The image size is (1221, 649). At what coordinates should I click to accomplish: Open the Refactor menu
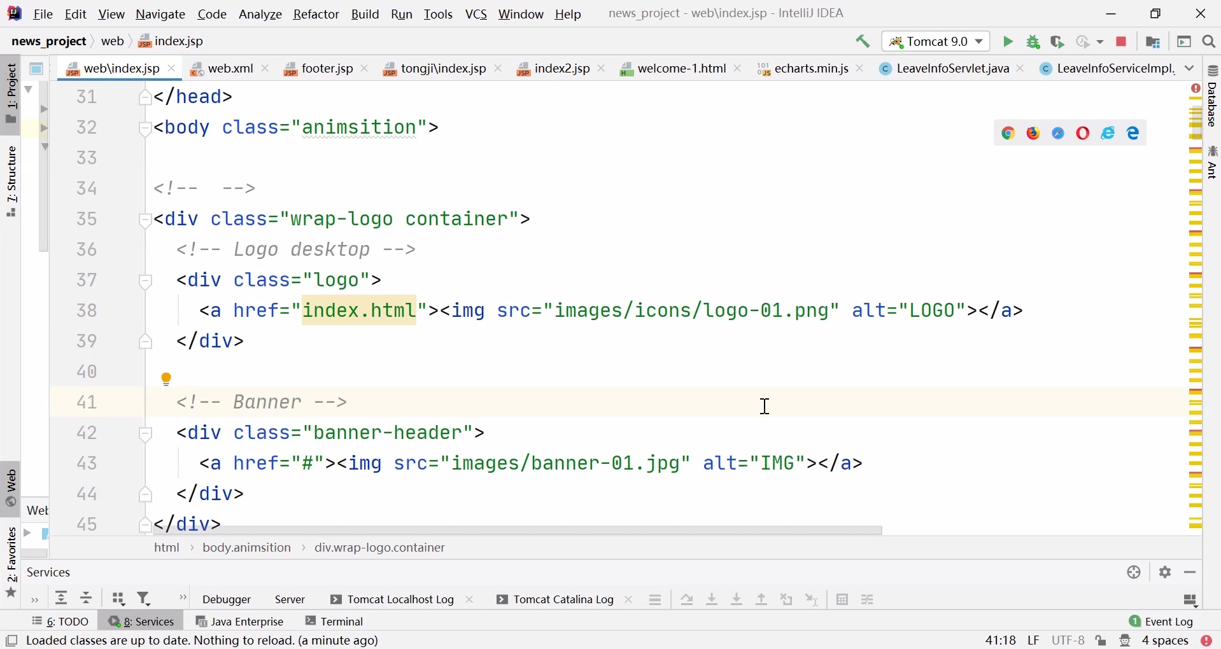tap(316, 15)
